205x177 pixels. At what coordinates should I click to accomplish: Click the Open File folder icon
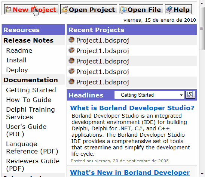coord(123,9)
